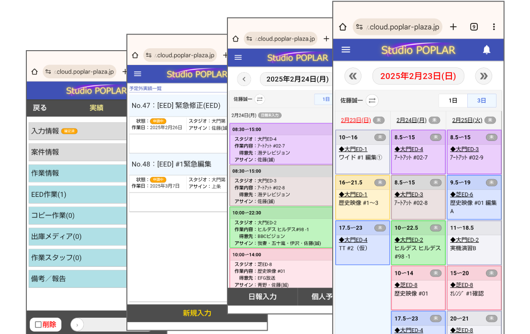Open 2月24日(月) column header link
The width and height of the screenshot is (530, 334).
(x=411, y=120)
